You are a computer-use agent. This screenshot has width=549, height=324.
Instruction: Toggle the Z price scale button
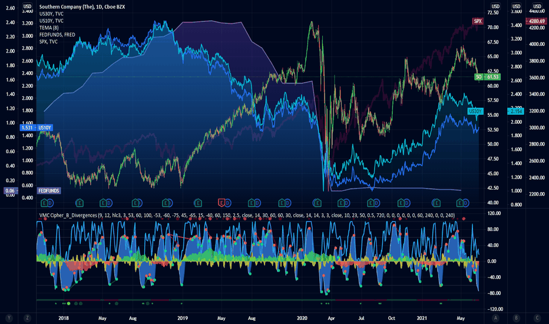coord(27,318)
